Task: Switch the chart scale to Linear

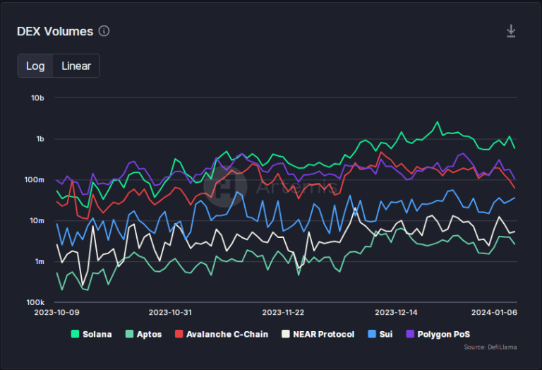Action: point(76,66)
